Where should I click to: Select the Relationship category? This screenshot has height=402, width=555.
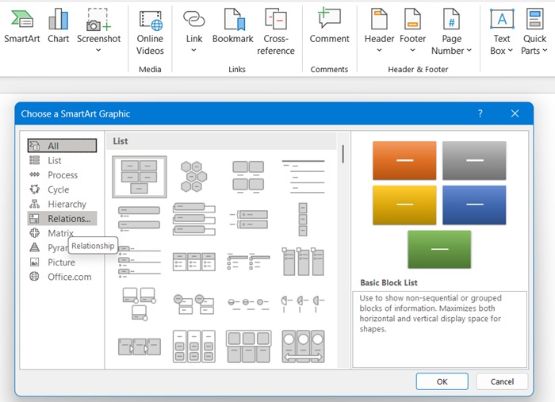click(62, 218)
